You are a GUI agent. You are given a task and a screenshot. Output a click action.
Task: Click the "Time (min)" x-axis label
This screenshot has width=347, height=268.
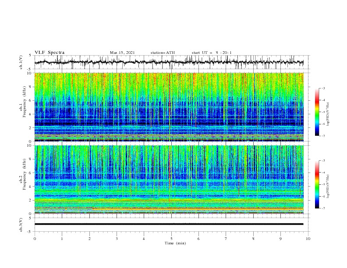(175, 243)
